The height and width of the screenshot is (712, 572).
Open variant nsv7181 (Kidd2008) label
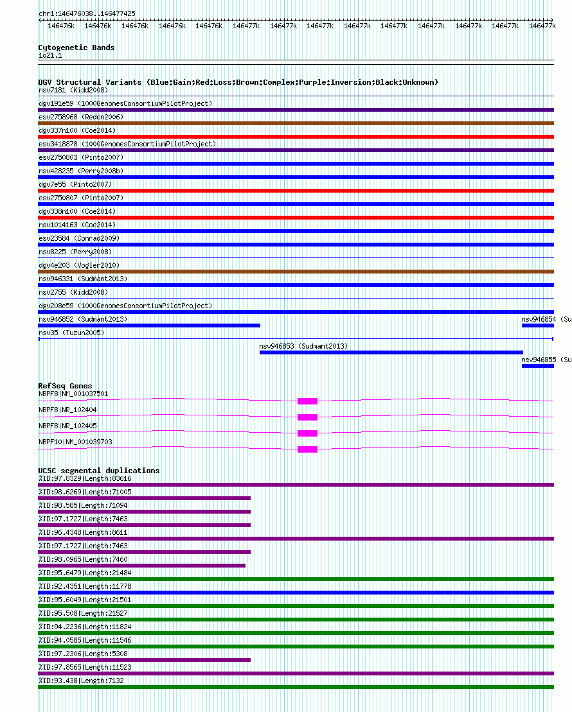coord(73,90)
